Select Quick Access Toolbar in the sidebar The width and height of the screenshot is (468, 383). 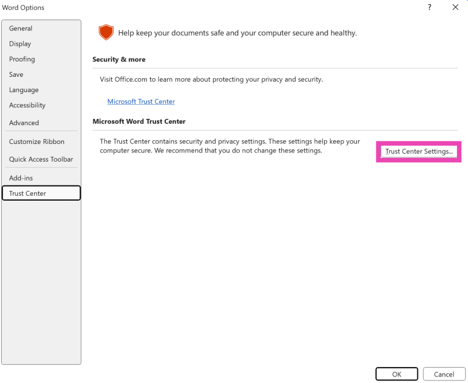pyautogui.click(x=41, y=159)
